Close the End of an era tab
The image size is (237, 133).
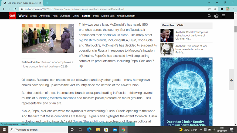point(40,3)
